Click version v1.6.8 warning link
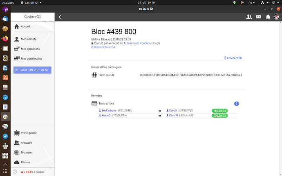The width and height of the screenshot is (282, 176). pos(26,172)
